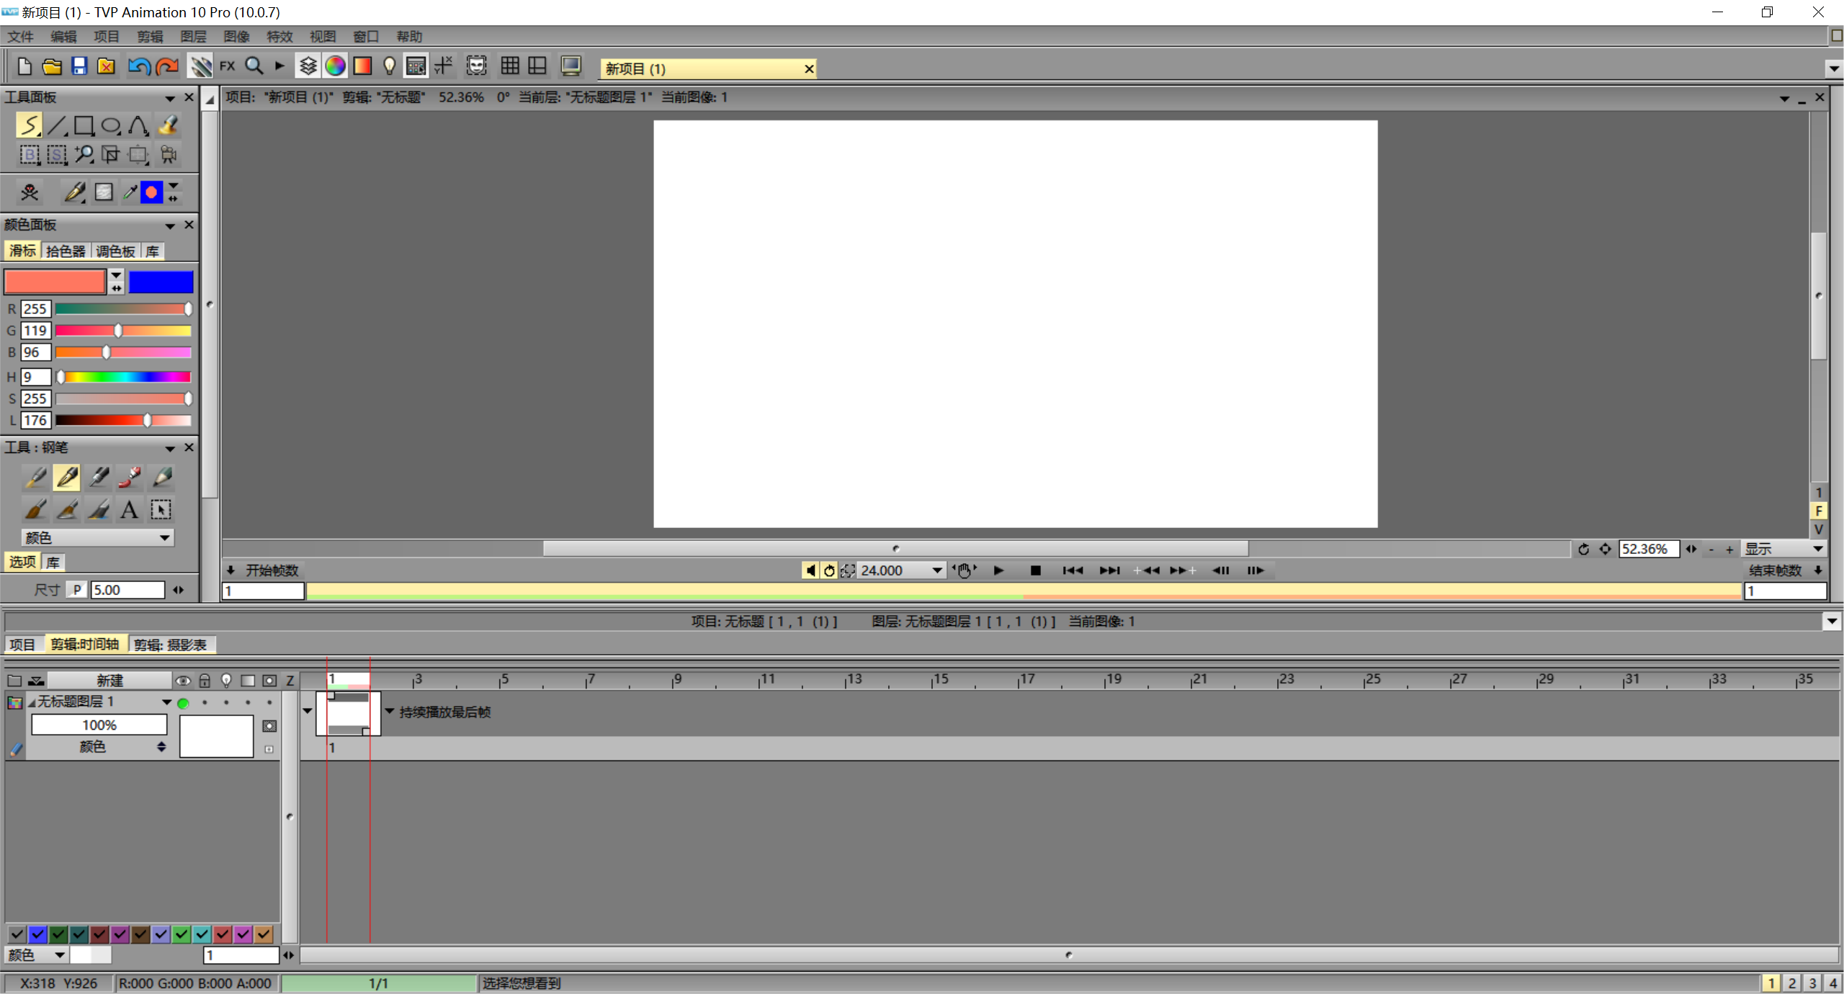Screen dimensions: 1844x994
Task: Open the FX stack icon
Action: click(228, 66)
